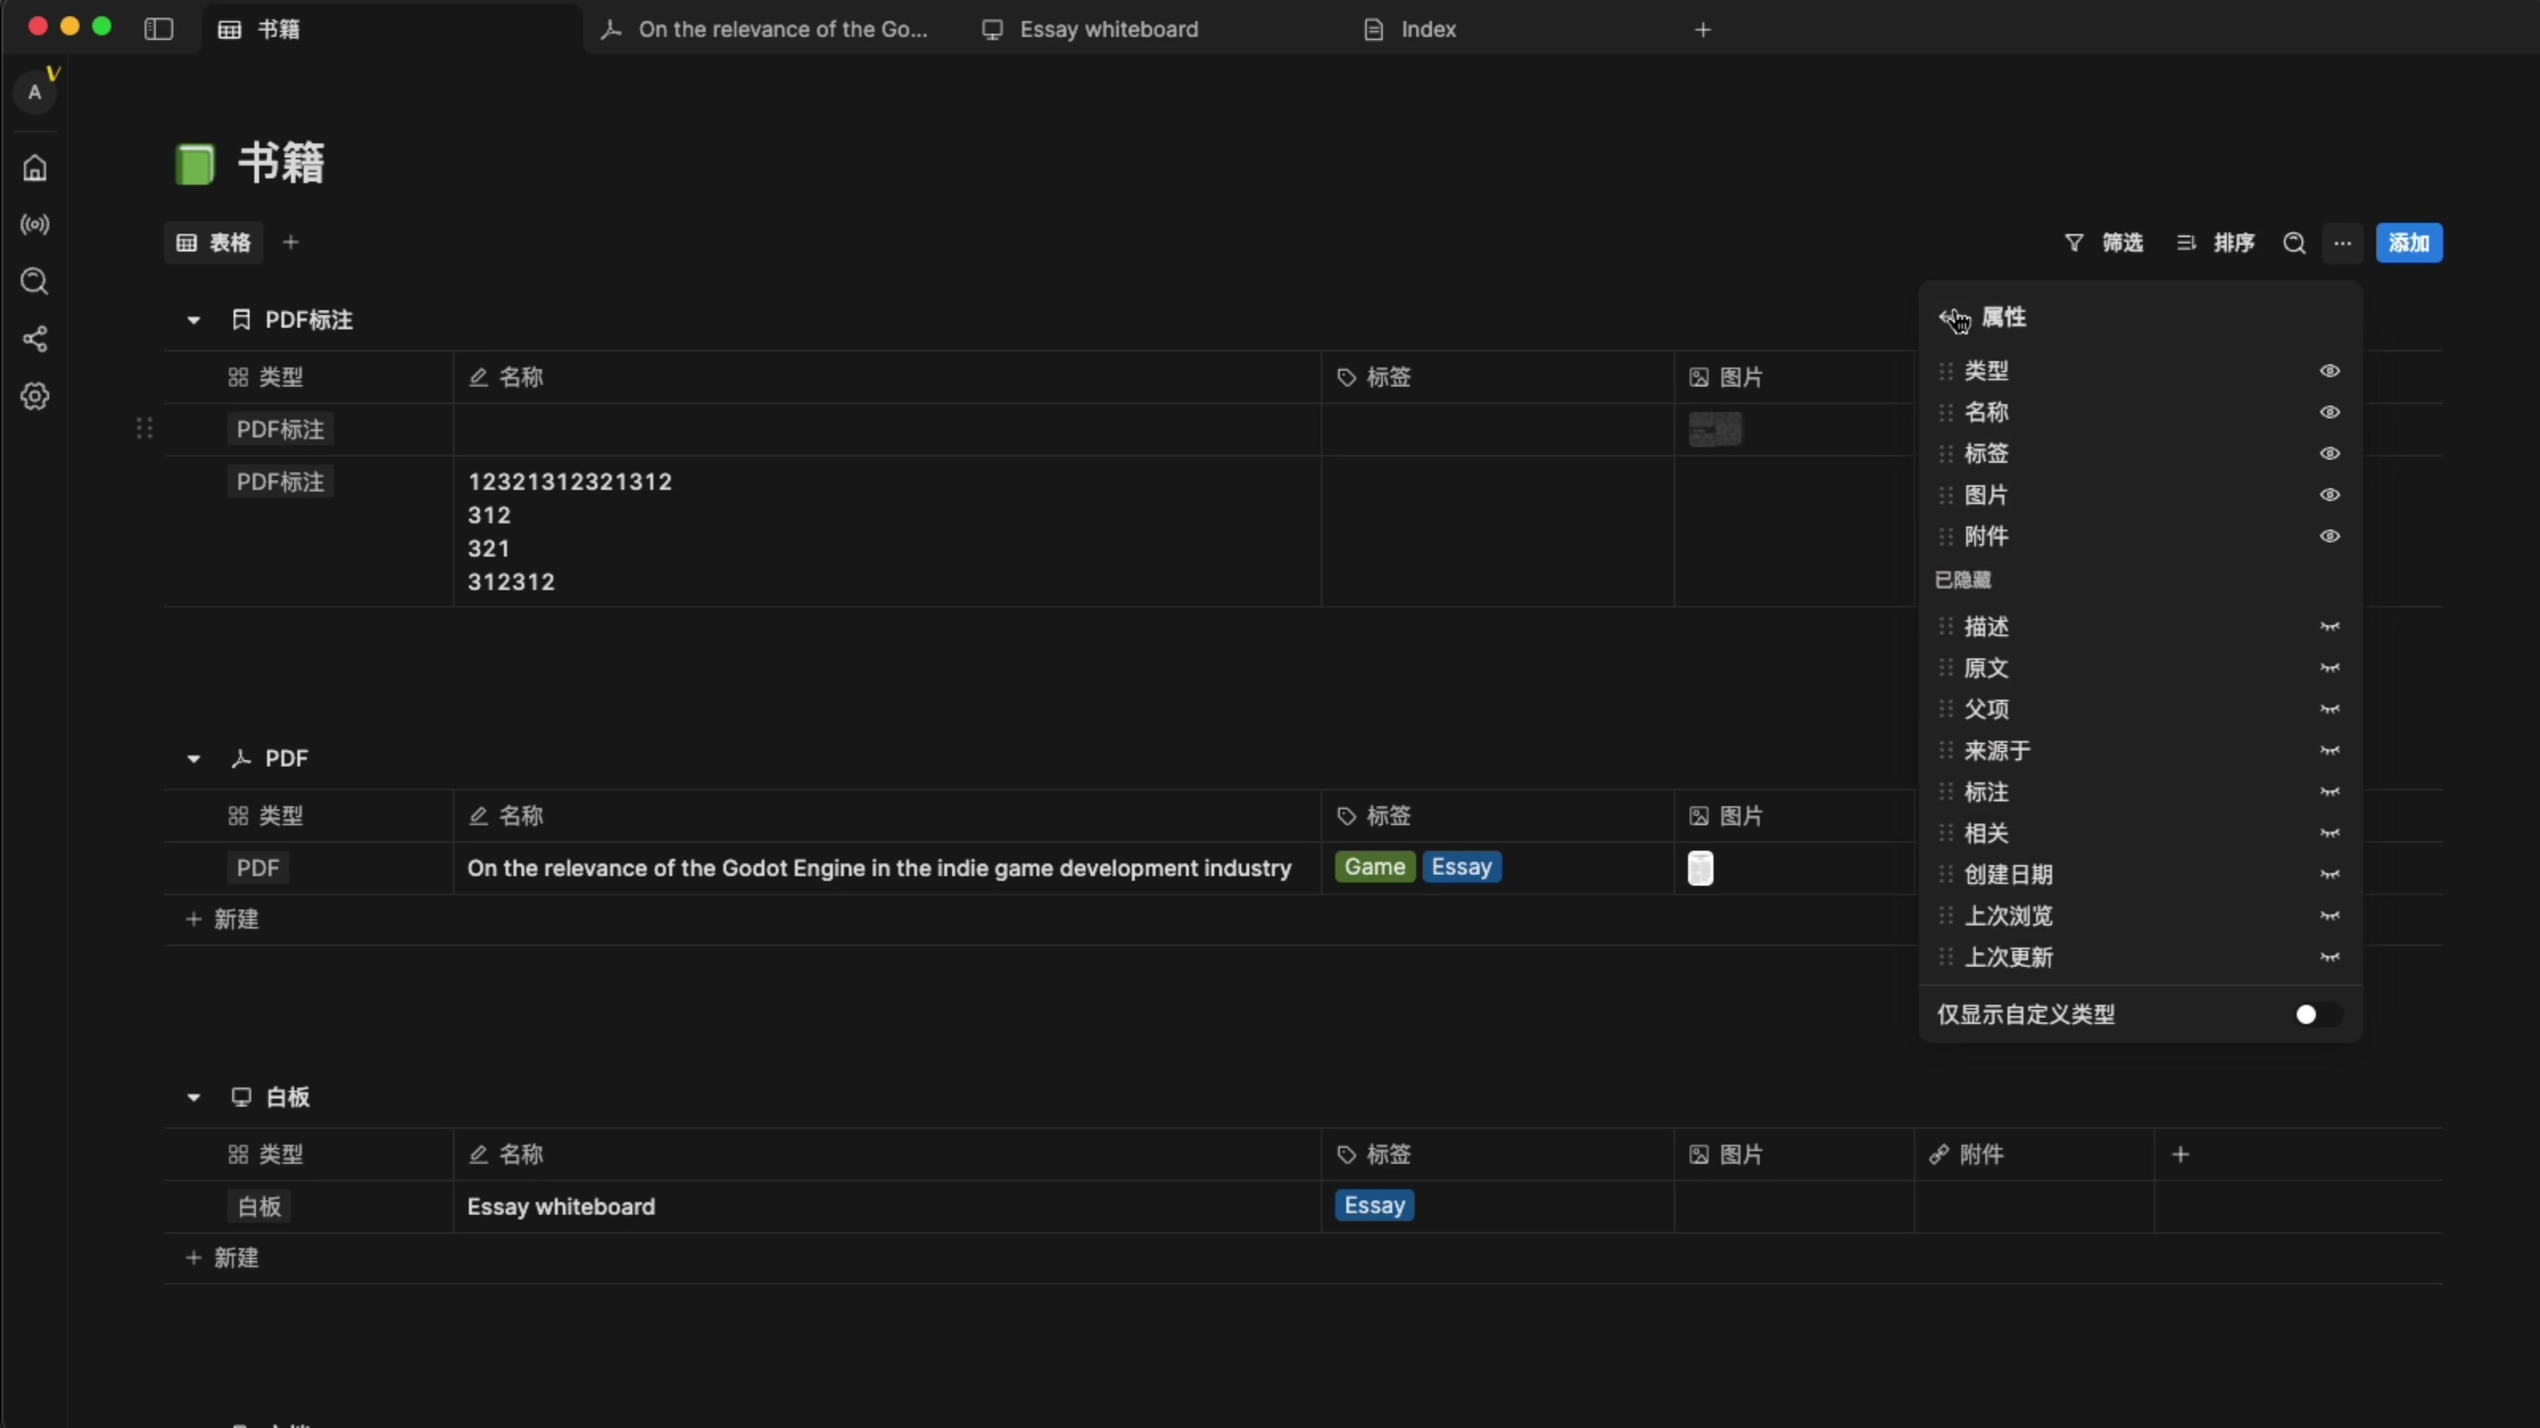Viewport: 2540px width, 1428px height.
Task: Show the hidden 标注 property
Action: 2330,793
